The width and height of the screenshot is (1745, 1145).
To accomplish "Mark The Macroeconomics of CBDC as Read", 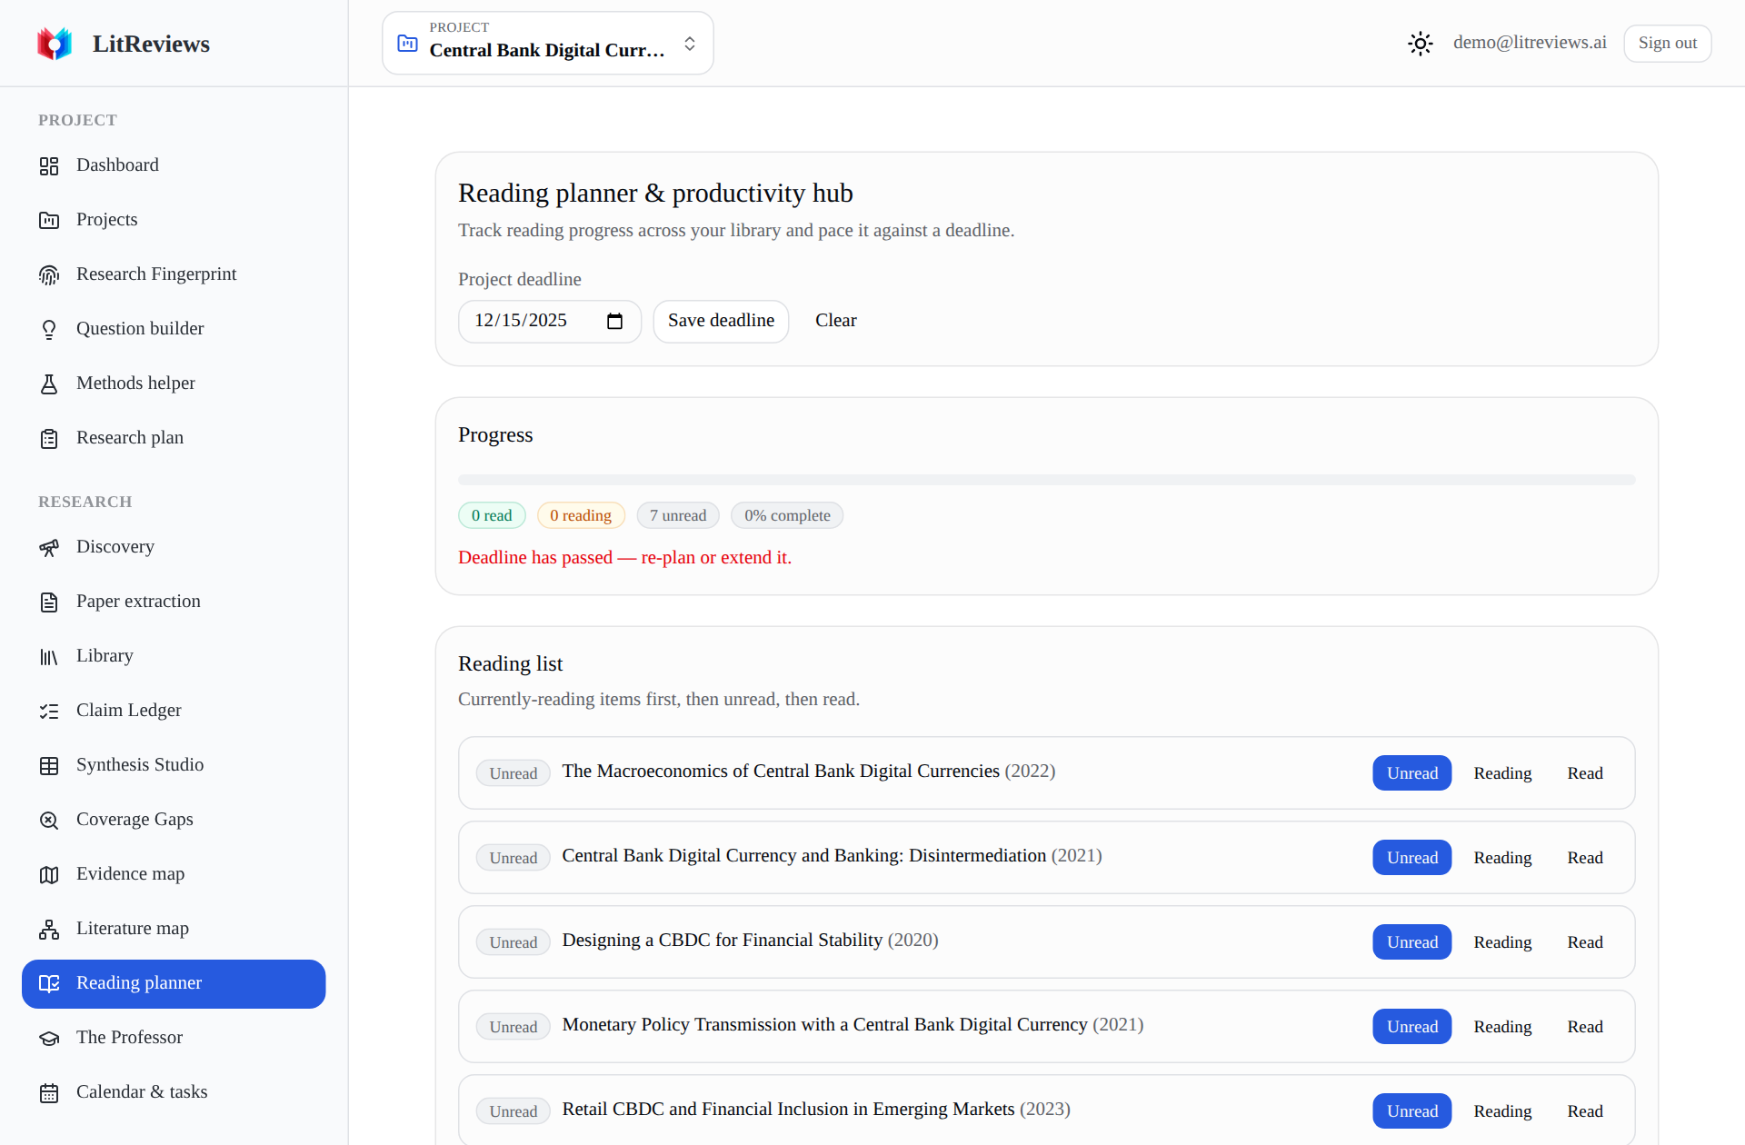I will [x=1584, y=773].
